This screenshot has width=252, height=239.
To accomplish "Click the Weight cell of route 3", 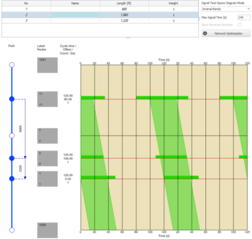I will coord(173,20).
